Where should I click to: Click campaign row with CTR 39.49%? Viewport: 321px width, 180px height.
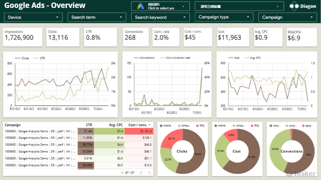[78, 165]
